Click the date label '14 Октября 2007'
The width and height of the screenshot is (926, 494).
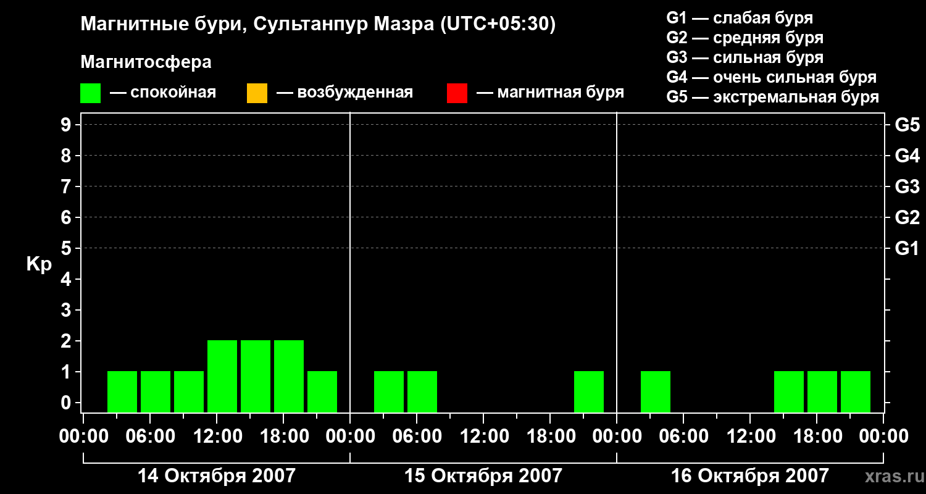pos(216,476)
